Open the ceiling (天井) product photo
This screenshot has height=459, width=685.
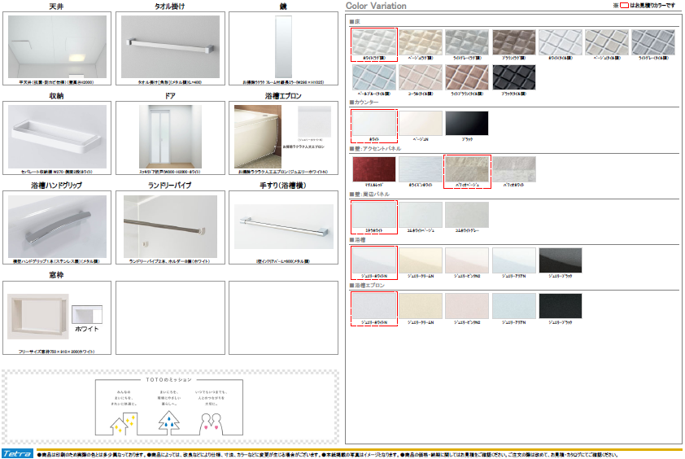coord(57,45)
